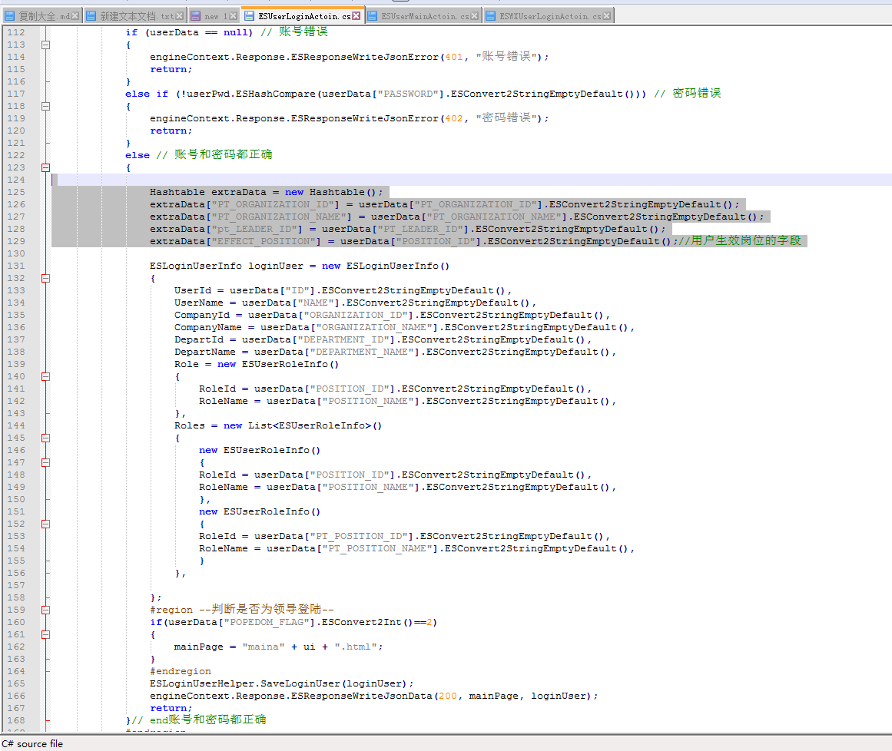Viewport: 892px width, 751px height.
Task: Click the UserId assignment on line 133
Action: tap(343, 290)
